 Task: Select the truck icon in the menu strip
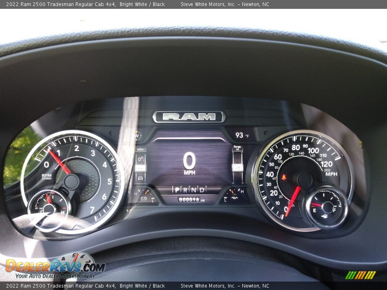(x=140, y=178)
